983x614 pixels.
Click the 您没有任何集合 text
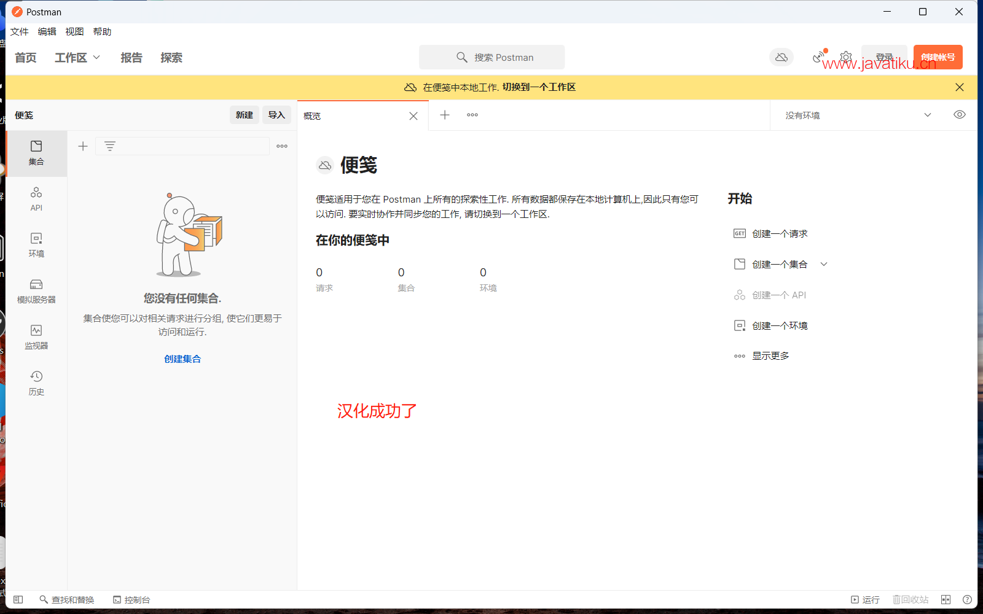click(182, 298)
